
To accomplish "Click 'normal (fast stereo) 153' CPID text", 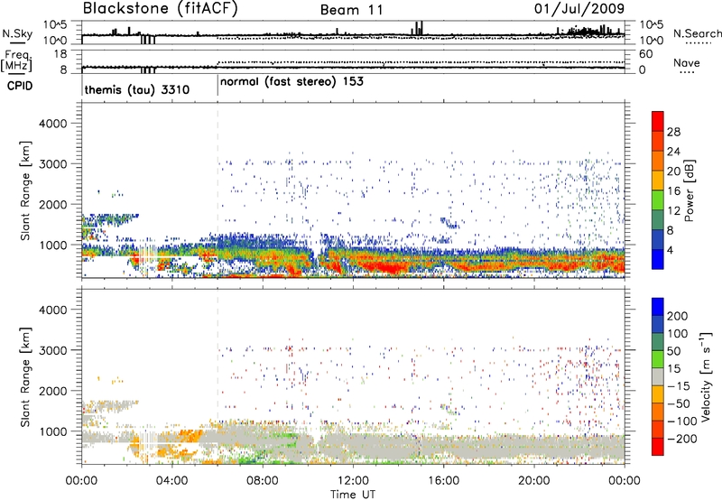I will click(292, 81).
